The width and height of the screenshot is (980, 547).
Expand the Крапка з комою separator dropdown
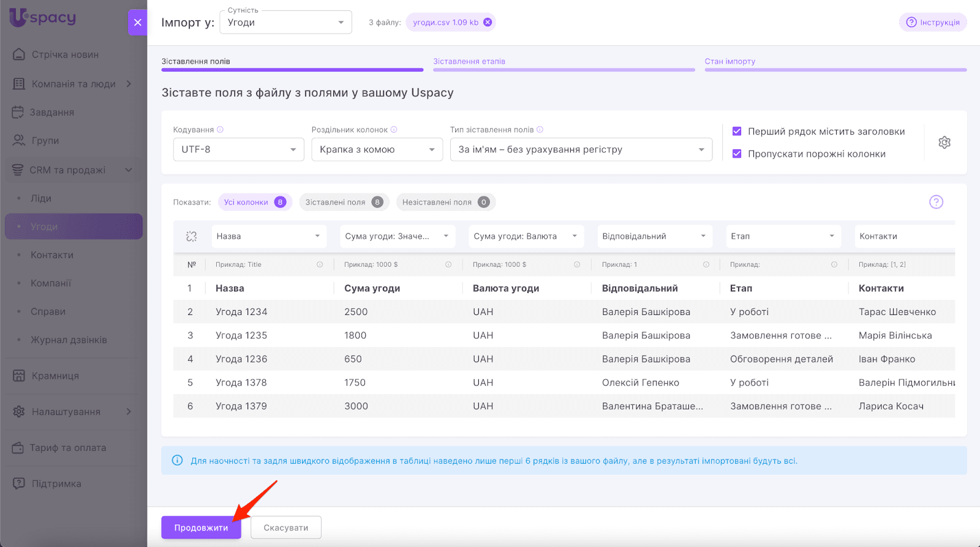pos(377,150)
